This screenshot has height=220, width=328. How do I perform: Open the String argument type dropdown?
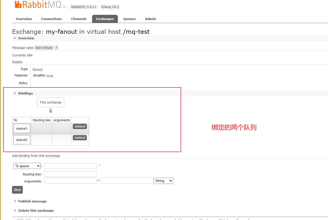163,181
